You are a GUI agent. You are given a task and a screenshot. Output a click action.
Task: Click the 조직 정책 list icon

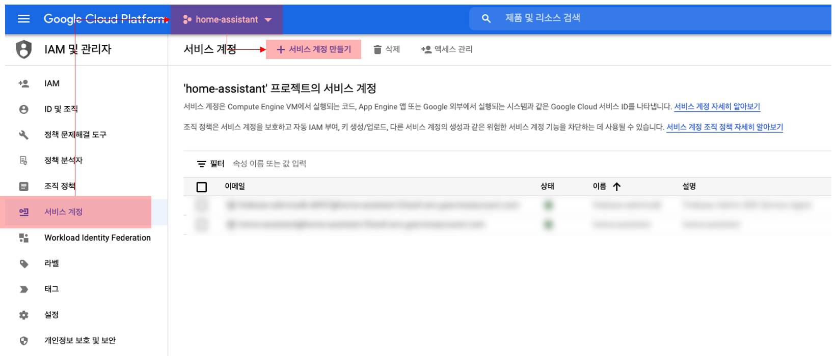pyautogui.click(x=23, y=186)
